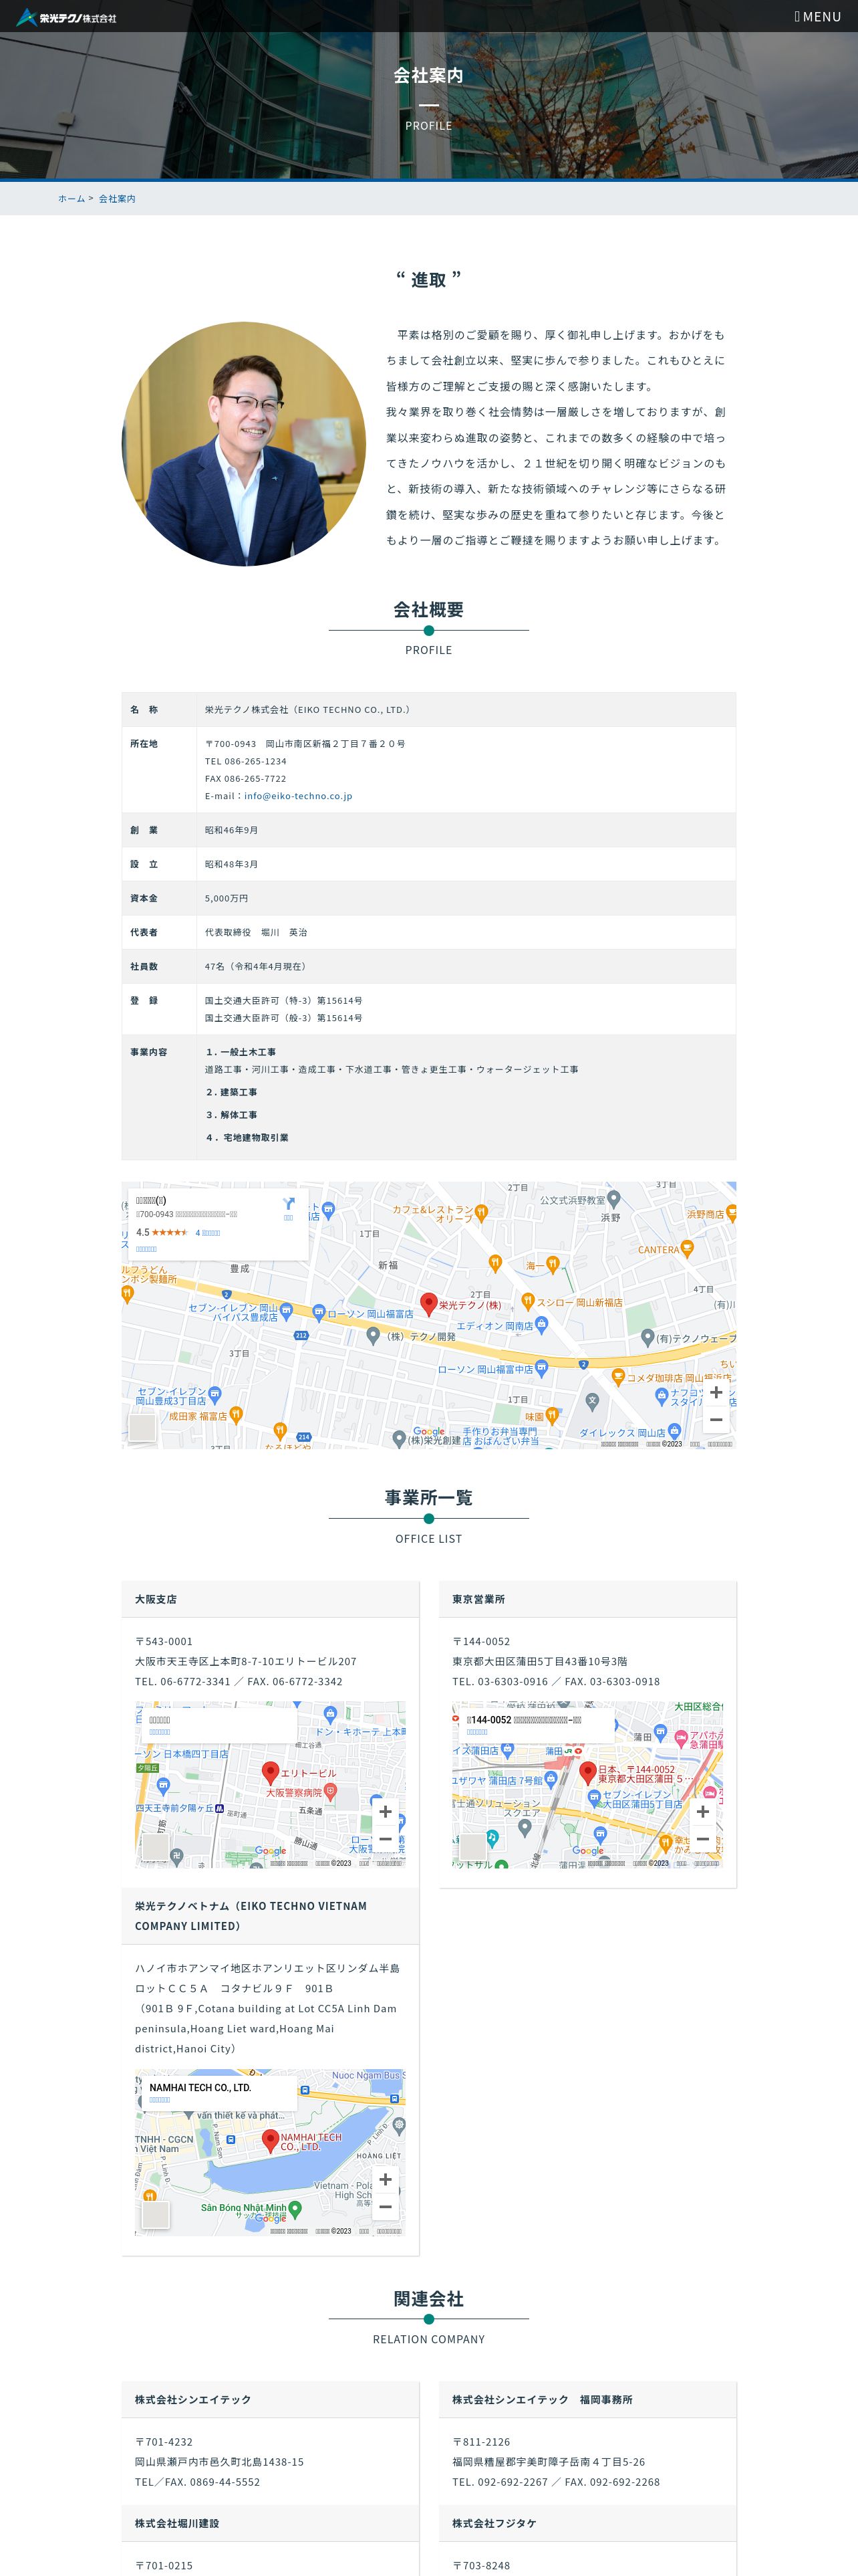Click the (有)テクノウェーブ map pin
The height and width of the screenshot is (2576, 858).
coord(648,1337)
